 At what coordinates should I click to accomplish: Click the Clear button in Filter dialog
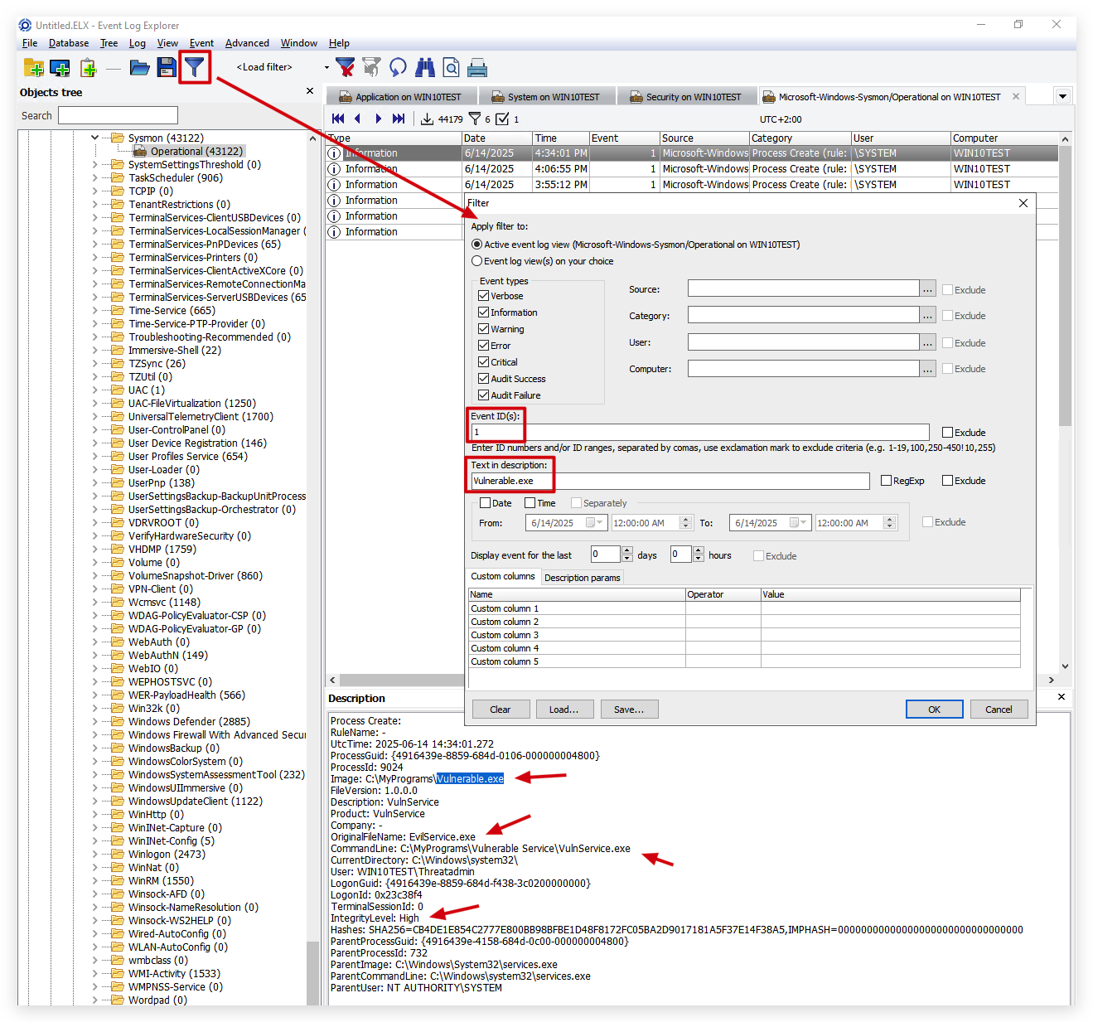pyautogui.click(x=500, y=710)
